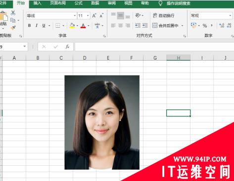Select the Format Painter brush
The image size is (234, 181).
[13, 28]
